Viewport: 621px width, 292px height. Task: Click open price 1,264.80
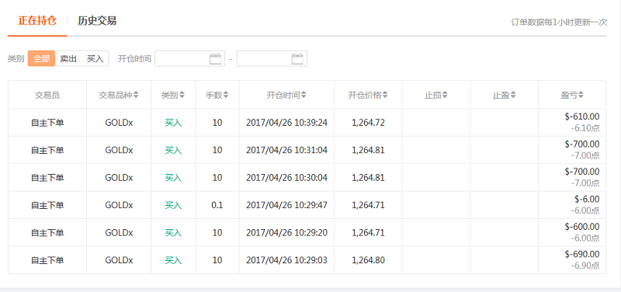click(x=368, y=260)
